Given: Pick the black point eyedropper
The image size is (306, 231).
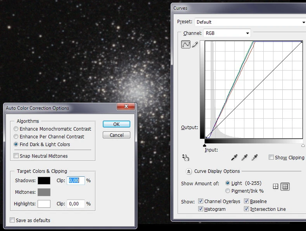Looking at the screenshot, I should [234, 157].
